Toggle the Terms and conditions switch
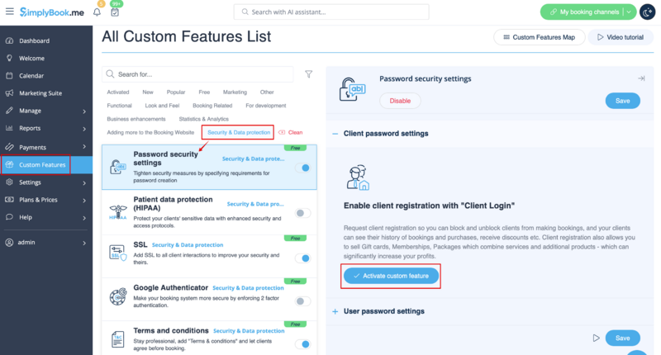 (x=303, y=344)
